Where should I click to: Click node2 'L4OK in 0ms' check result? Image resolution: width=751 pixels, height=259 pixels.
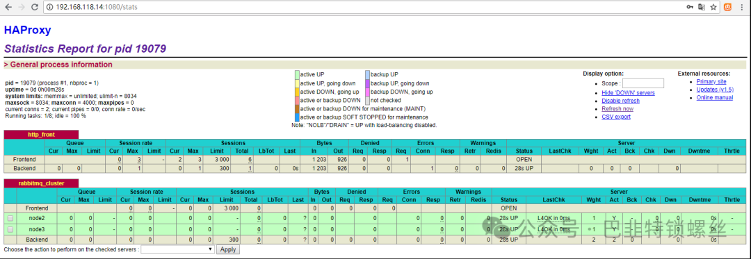(x=554, y=218)
